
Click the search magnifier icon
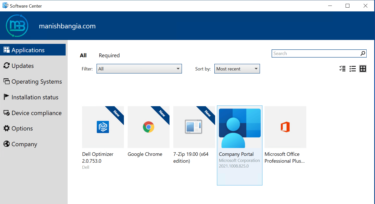pos(363,53)
